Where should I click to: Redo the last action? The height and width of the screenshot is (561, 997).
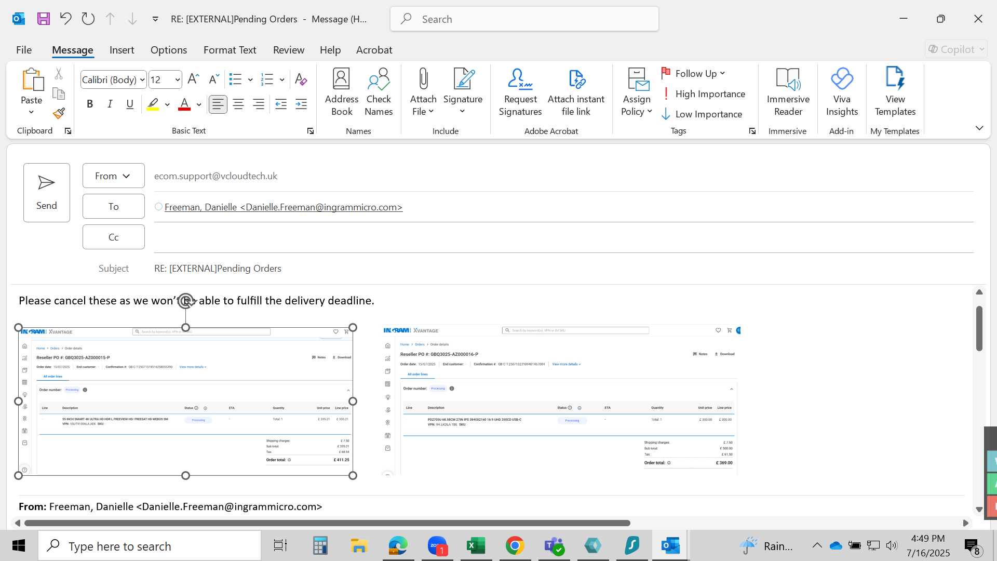(88, 19)
